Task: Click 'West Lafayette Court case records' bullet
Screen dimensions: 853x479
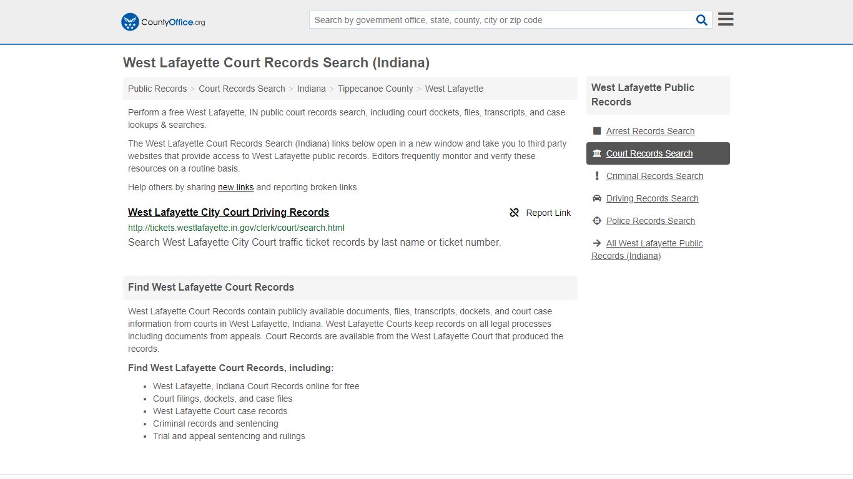Action: (x=220, y=411)
